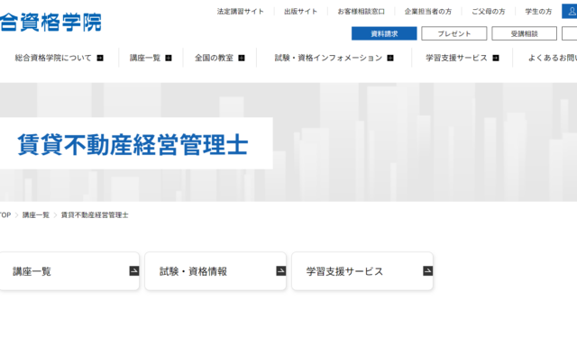The height and width of the screenshot is (346, 577).
Task: Open 全国の教室 menu
Action: coord(214,58)
